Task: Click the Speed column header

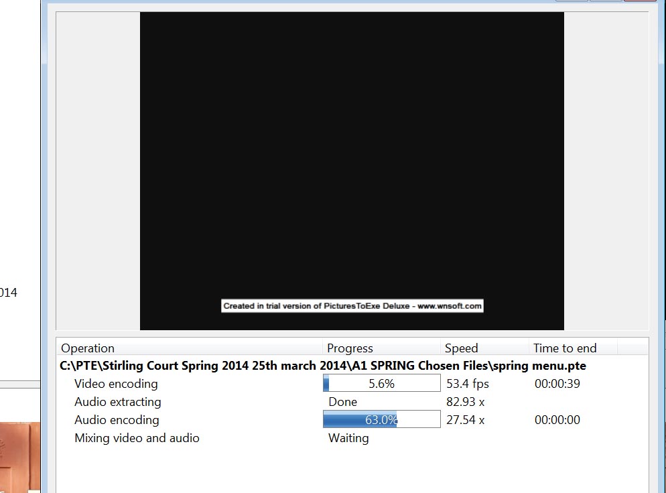Action: [x=484, y=348]
